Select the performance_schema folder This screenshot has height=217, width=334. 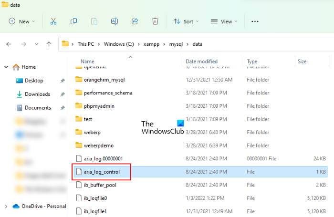108,93
